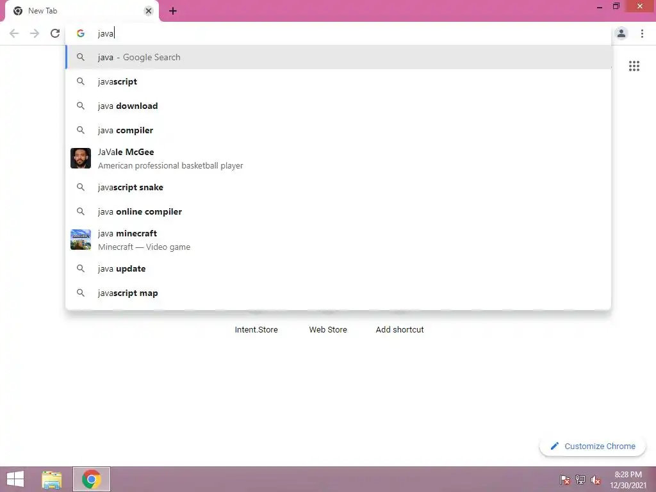Click Chrome icon in taskbar
The width and height of the screenshot is (656, 492).
point(91,479)
